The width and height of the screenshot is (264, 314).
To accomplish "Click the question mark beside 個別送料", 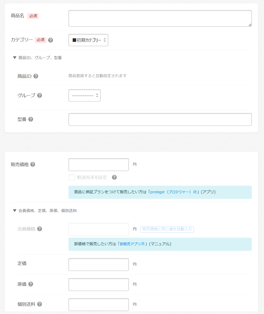I will pos(40,304).
